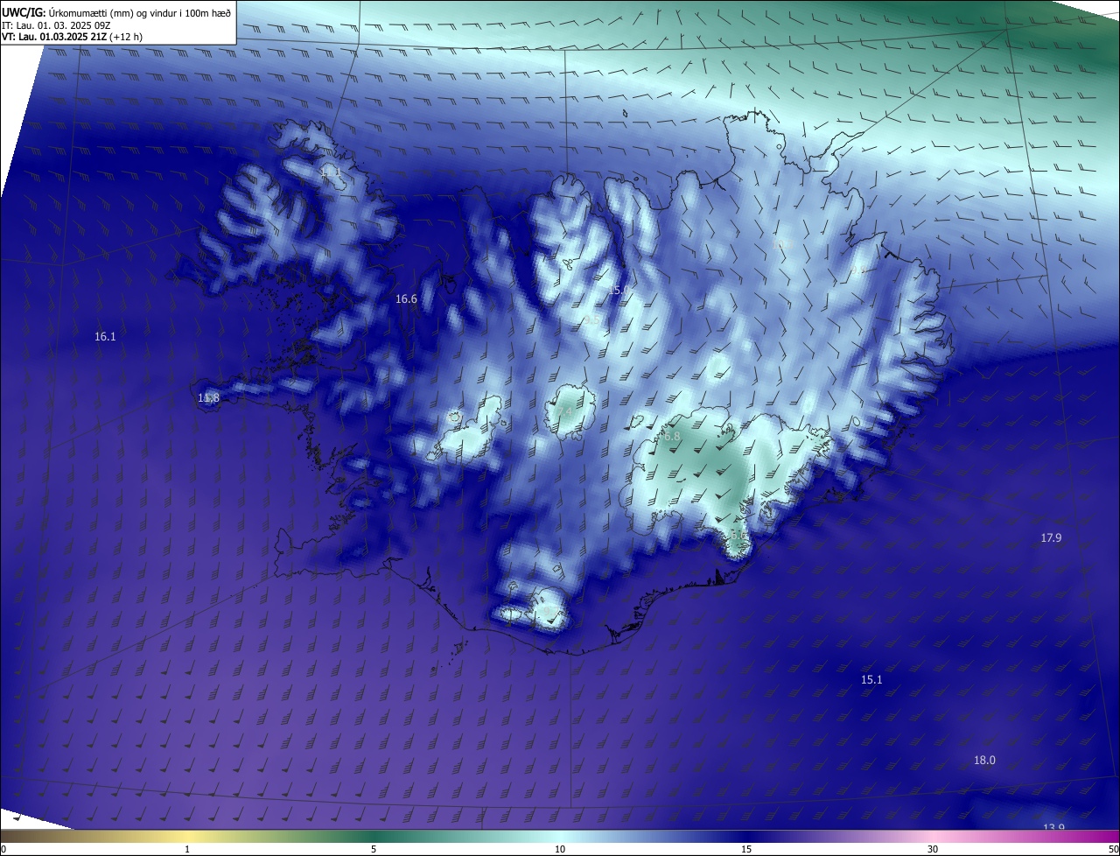Select the 15.0 value in north Iceland

point(618,290)
